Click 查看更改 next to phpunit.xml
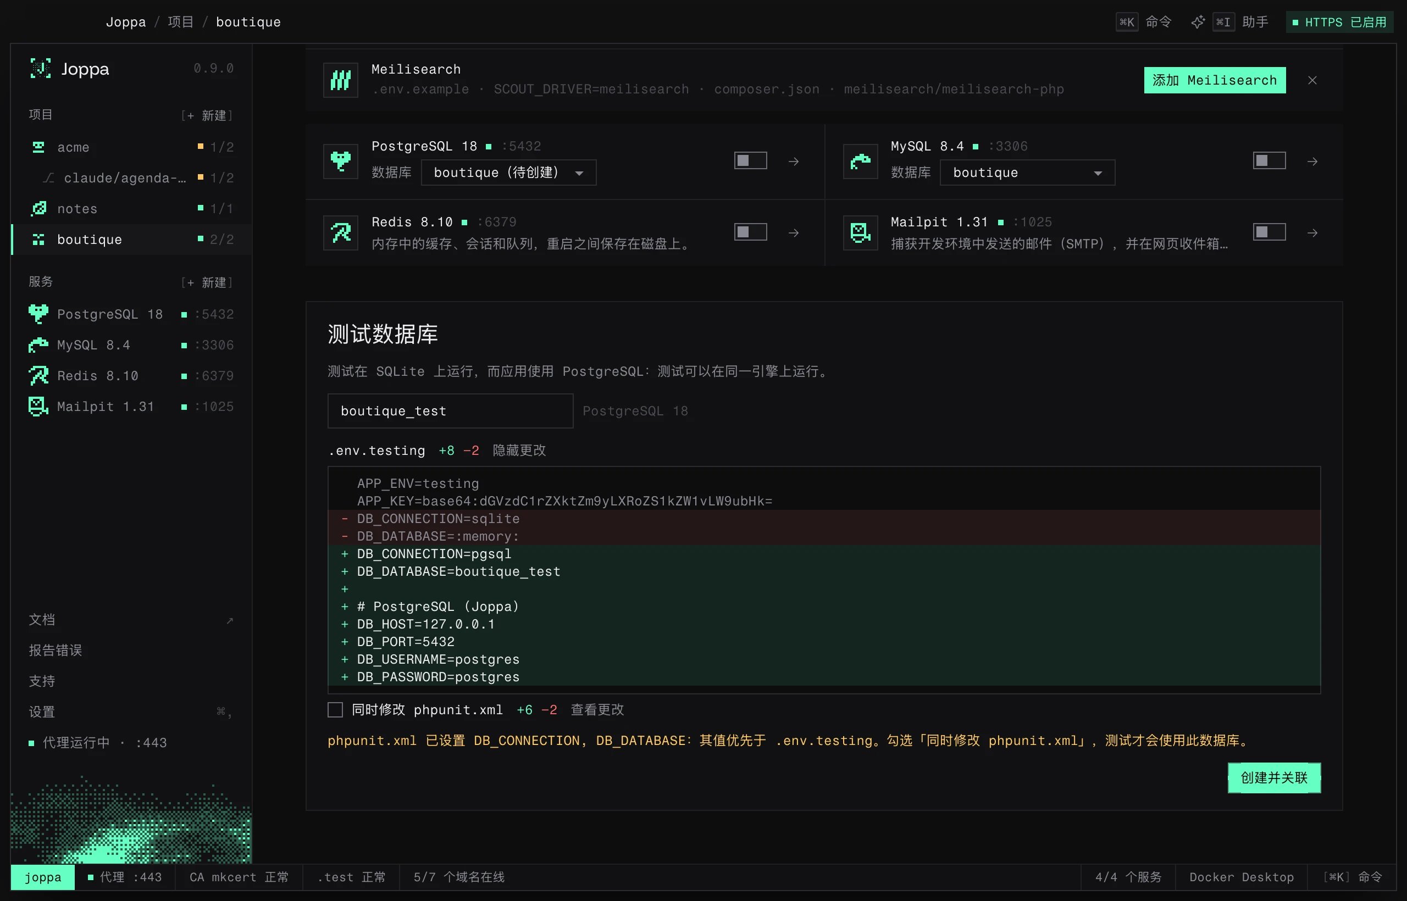 click(597, 710)
